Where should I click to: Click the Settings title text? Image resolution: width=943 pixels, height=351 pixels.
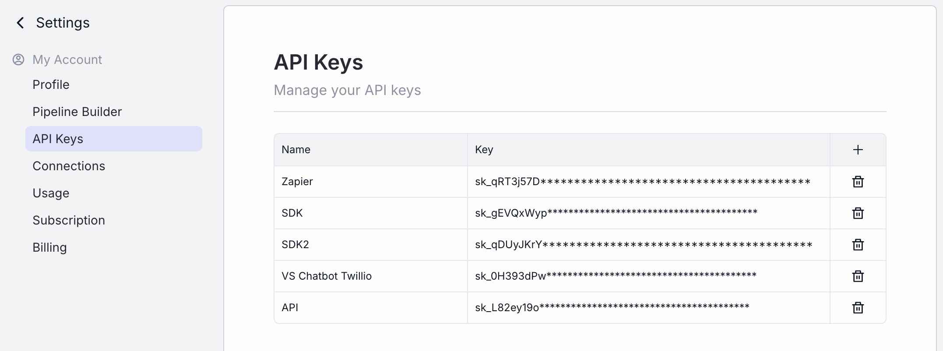[63, 23]
